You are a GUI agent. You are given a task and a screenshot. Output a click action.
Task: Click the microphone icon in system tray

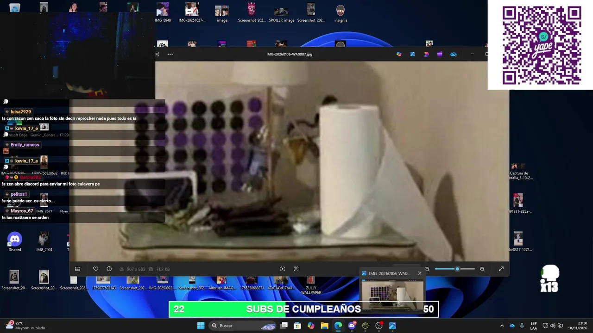522,326
